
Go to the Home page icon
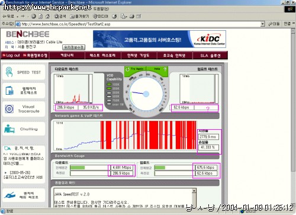click(47, 17)
